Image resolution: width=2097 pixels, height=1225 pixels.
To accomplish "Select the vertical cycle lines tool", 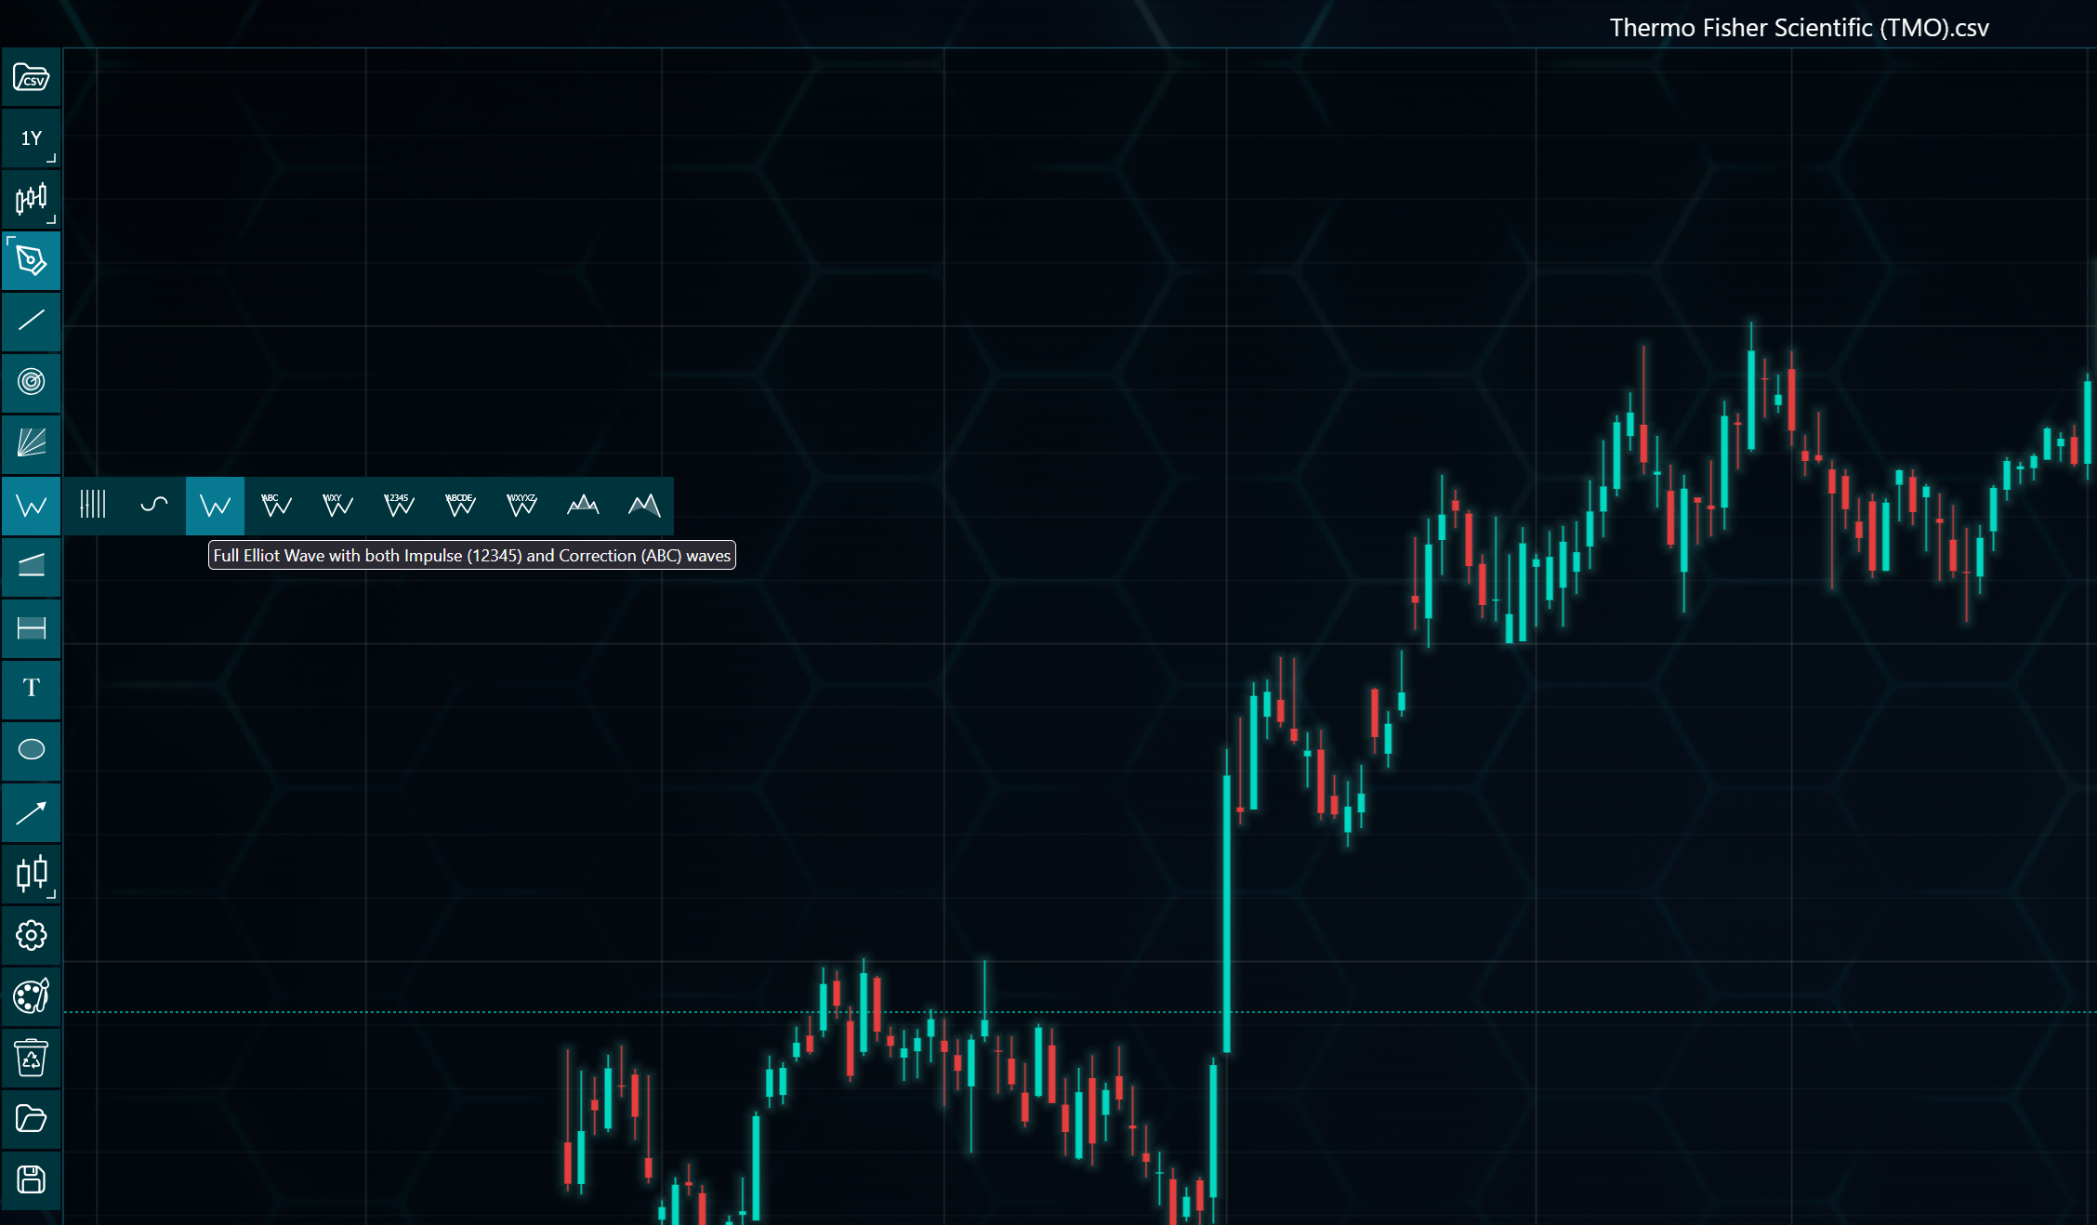I will pyautogui.click(x=93, y=506).
